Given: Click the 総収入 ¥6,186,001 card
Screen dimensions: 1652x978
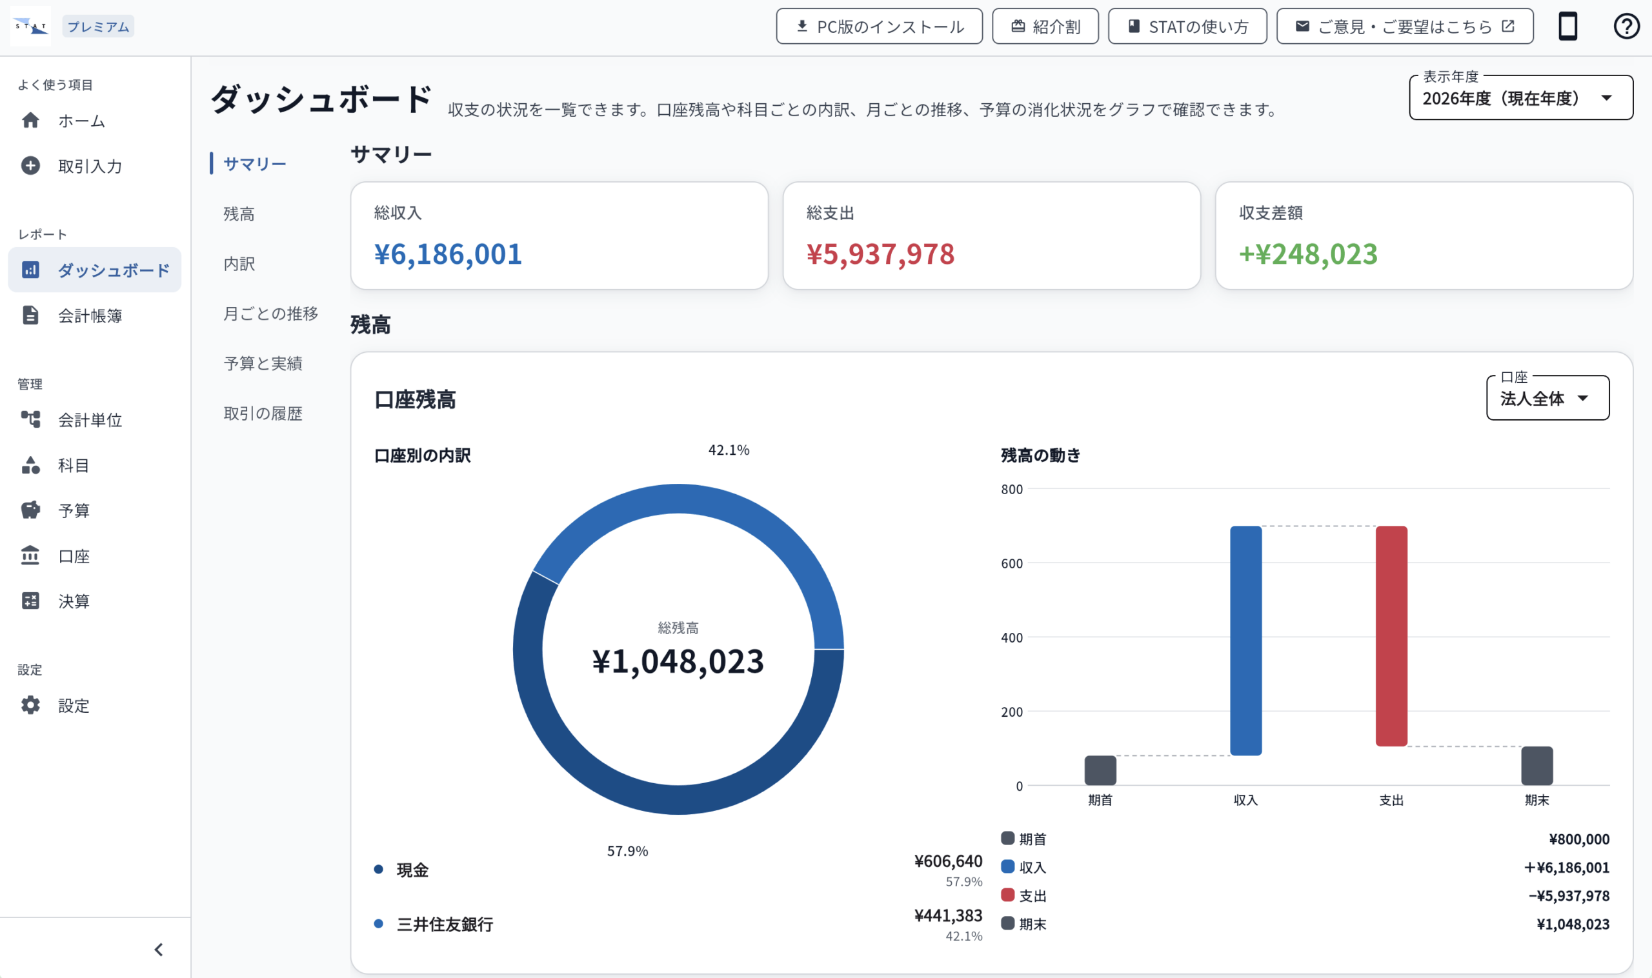Looking at the screenshot, I should [x=559, y=235].
